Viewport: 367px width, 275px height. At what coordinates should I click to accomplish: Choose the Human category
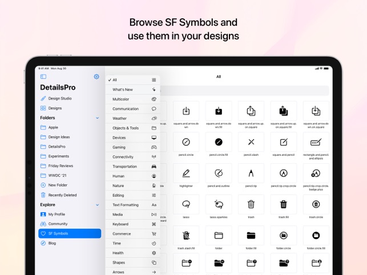133,176
